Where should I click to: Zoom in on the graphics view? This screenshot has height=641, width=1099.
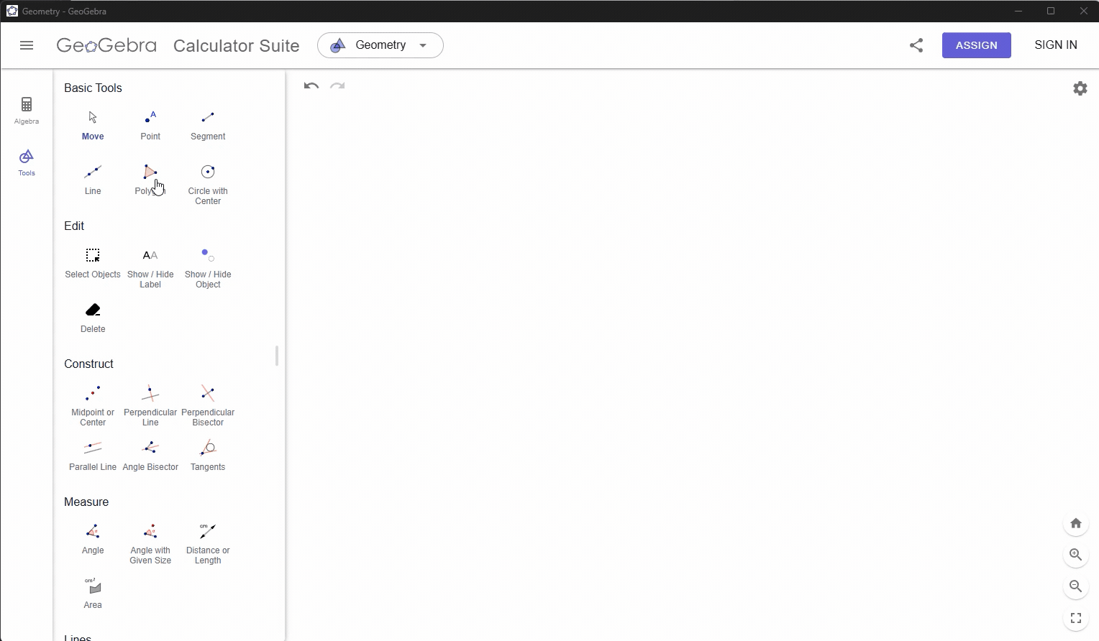click(1076, 555)
